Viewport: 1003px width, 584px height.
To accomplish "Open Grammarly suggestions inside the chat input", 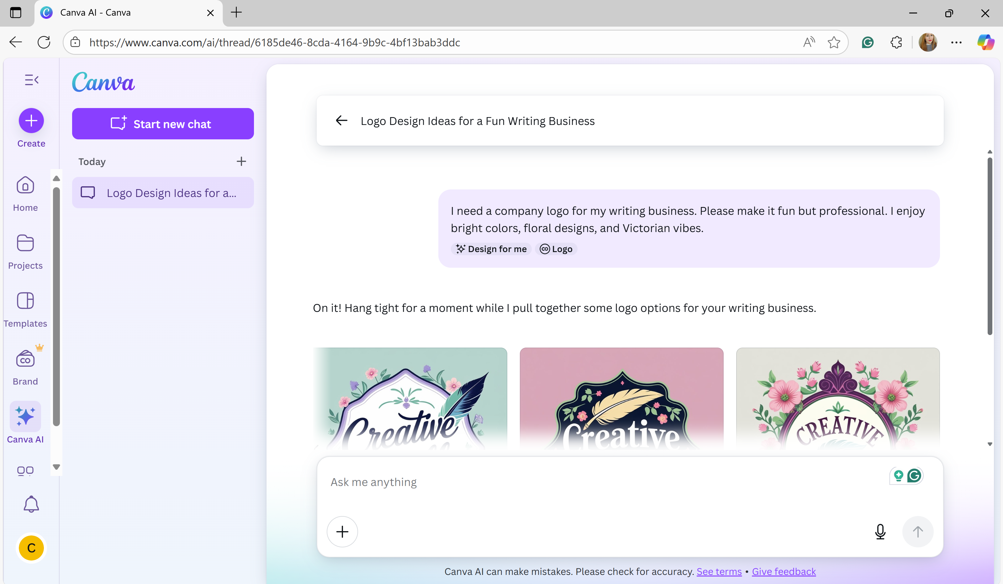I will (915, 475).
